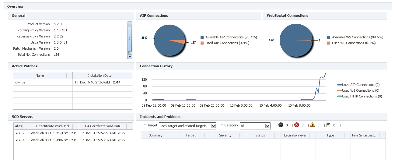The width and height of the screenshot is (395, 166).
Task: Click the Available WS Connections legend swatch
Action: (329, 37)
